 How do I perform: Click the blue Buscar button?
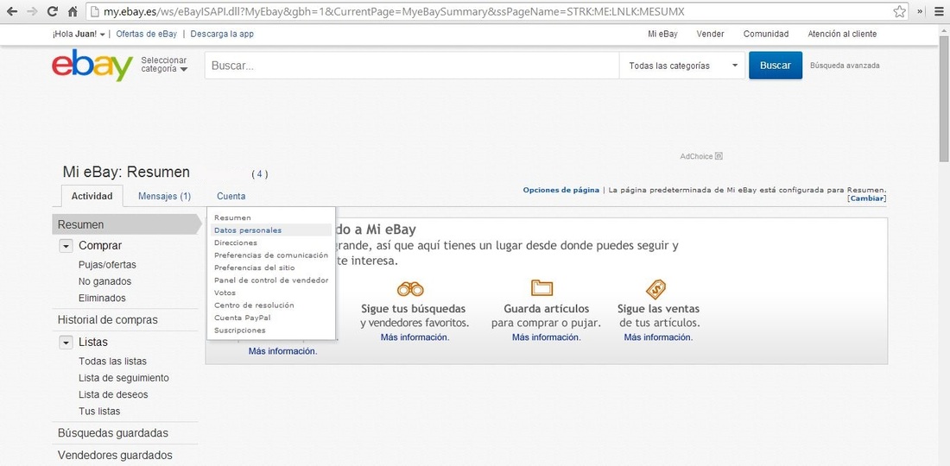point(776,66)
